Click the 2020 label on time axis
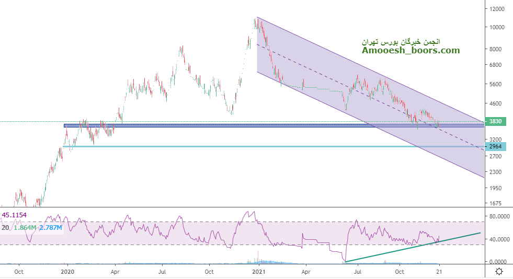This screenshot has height=279, width=513. tap(67, 272)
